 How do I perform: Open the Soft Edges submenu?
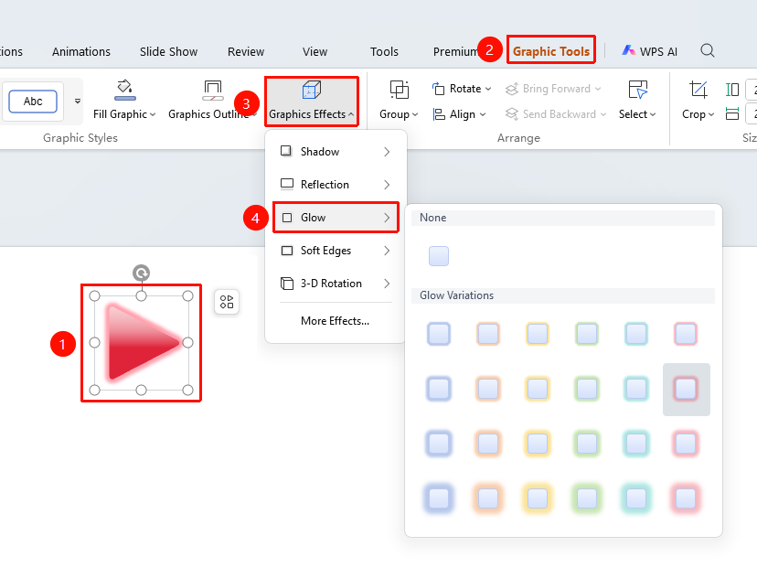point(336,251)
